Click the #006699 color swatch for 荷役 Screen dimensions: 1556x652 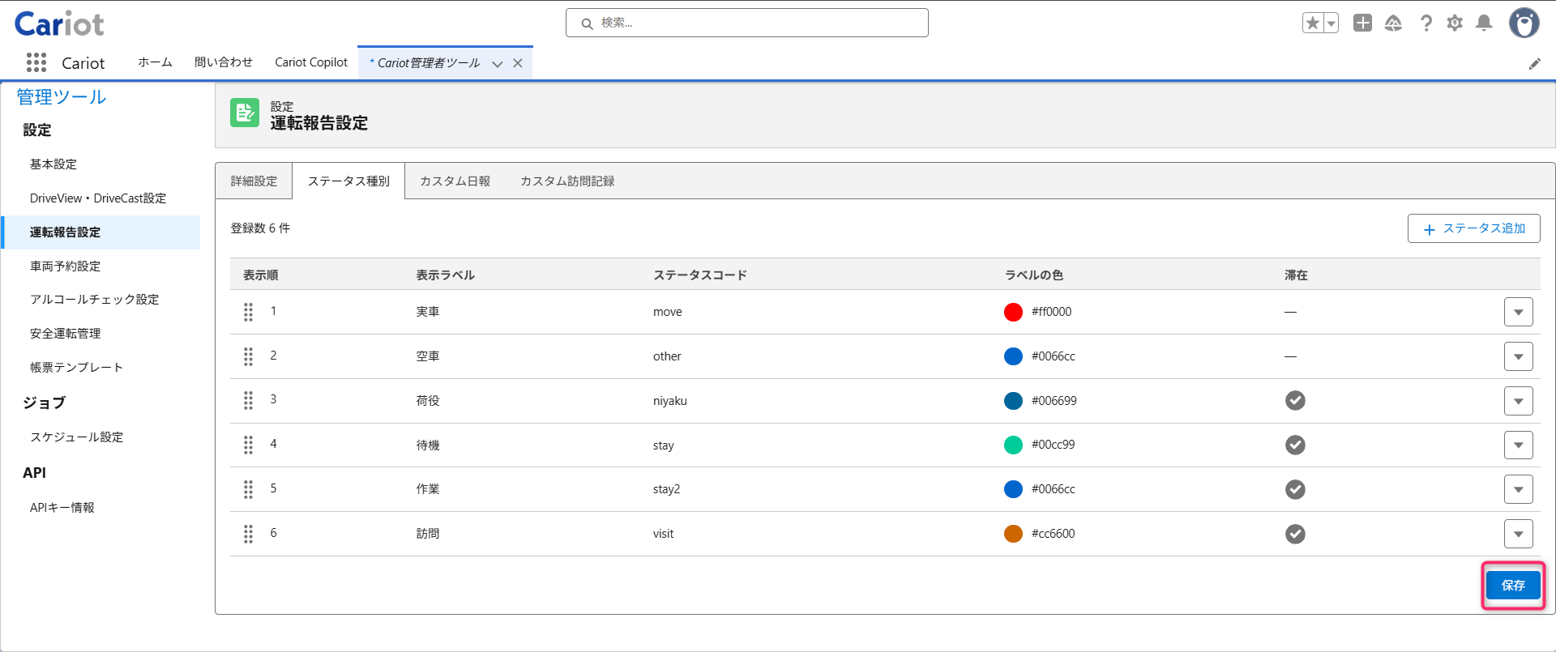[x=1013, y=400]
